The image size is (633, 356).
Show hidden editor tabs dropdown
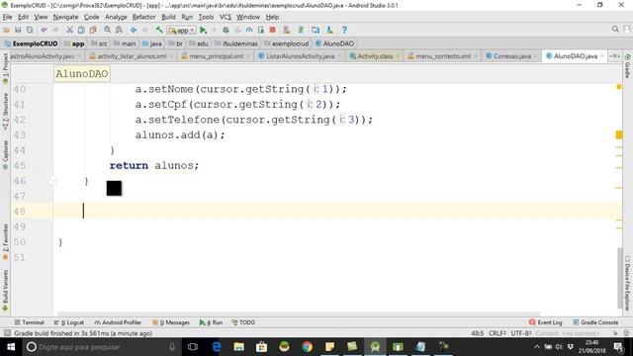(x=615, y=56)
